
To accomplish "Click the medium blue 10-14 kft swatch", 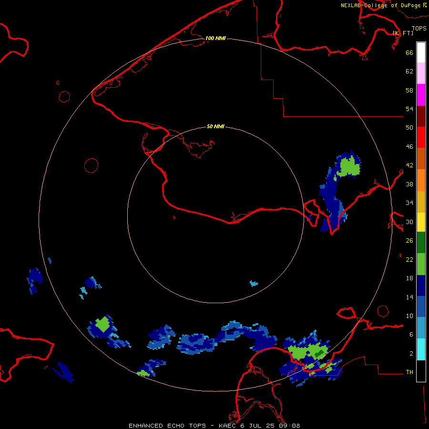I will click(x=421, y=306).
